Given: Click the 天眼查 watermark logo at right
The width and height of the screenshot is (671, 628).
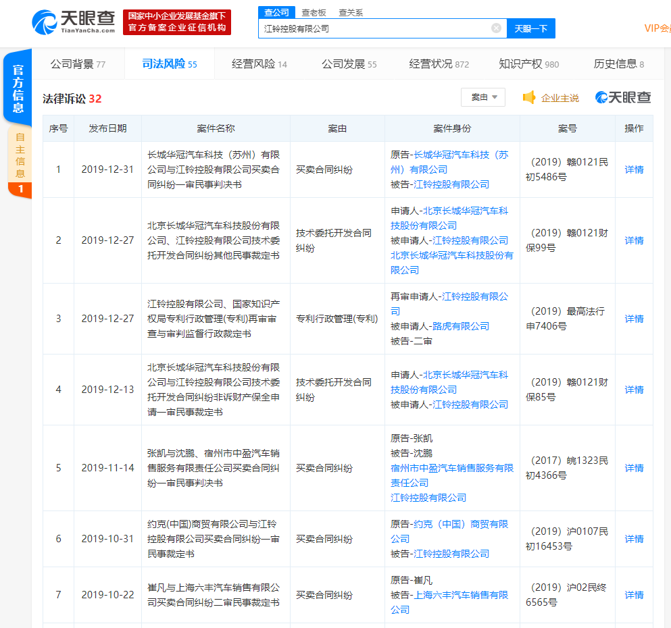Looking at the screenshot, I should 623,97.
